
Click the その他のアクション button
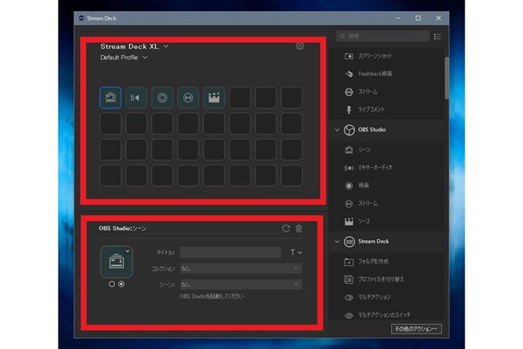click(x=416, y=329)
